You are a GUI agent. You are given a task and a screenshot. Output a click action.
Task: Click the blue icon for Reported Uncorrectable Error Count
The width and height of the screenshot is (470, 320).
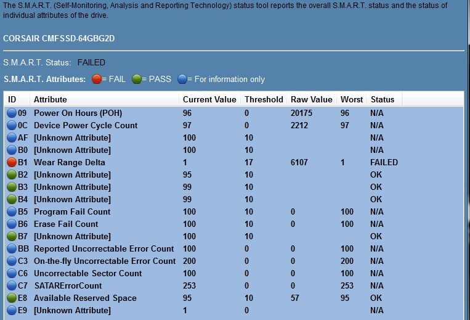[x=12, y=248]
